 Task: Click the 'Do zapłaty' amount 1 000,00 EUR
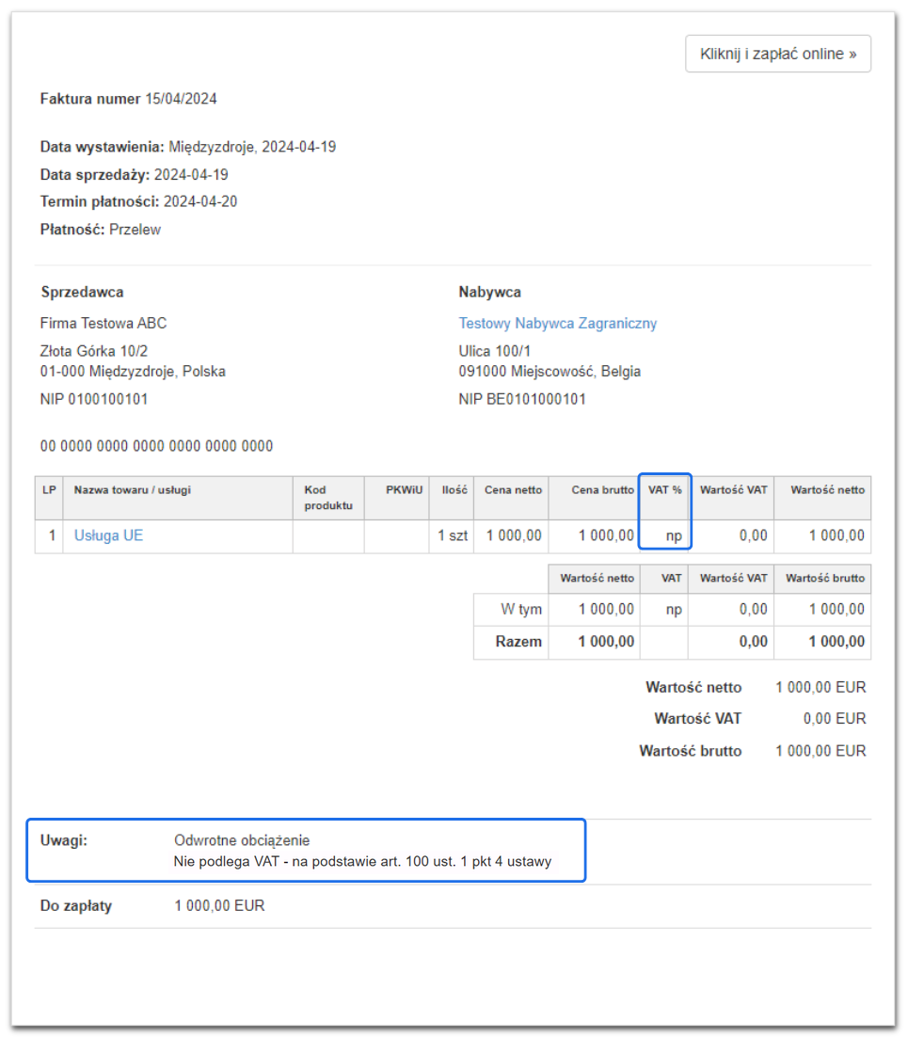coord(219,906)
